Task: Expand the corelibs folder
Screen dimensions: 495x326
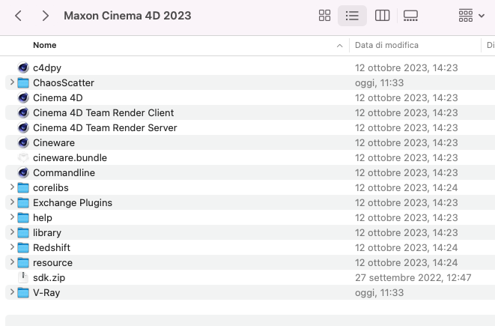Action: (12, 187)
